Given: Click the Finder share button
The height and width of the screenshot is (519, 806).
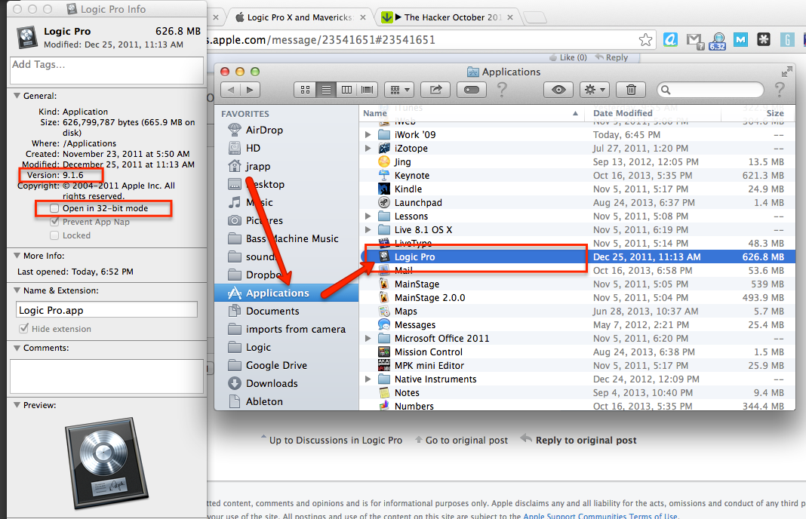Looking at the screenshot, I should 435,90.
